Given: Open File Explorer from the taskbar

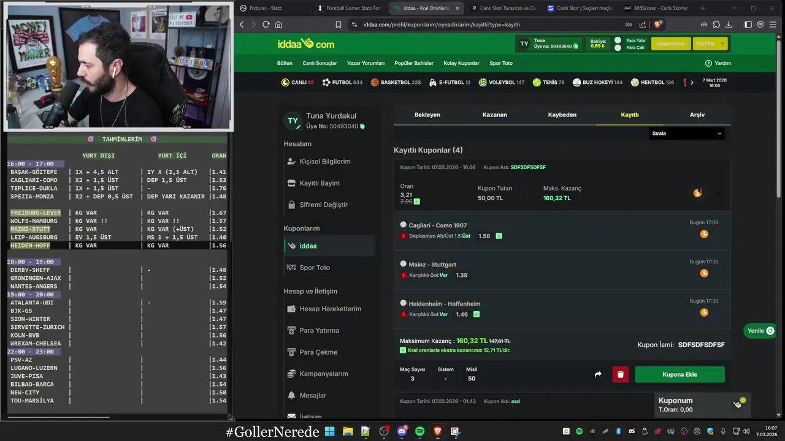Looking at the screenshot, I should click(x=348, y=431).
